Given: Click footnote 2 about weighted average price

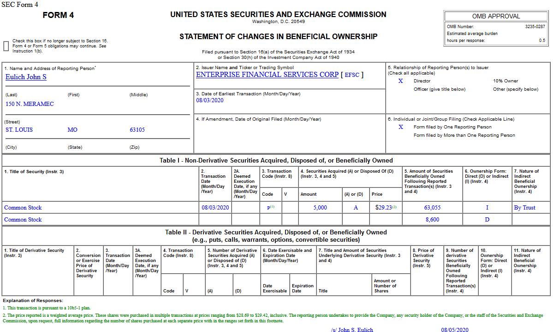Looking at the screenshot, I should click(273, 318).
